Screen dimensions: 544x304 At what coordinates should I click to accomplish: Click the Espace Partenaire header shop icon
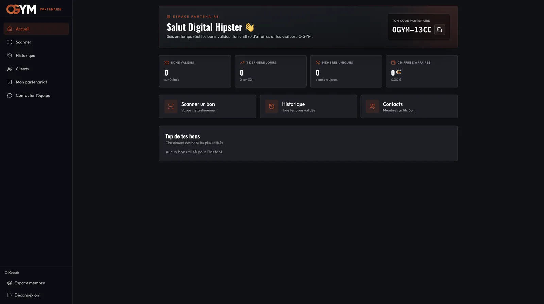click(168, 17)
